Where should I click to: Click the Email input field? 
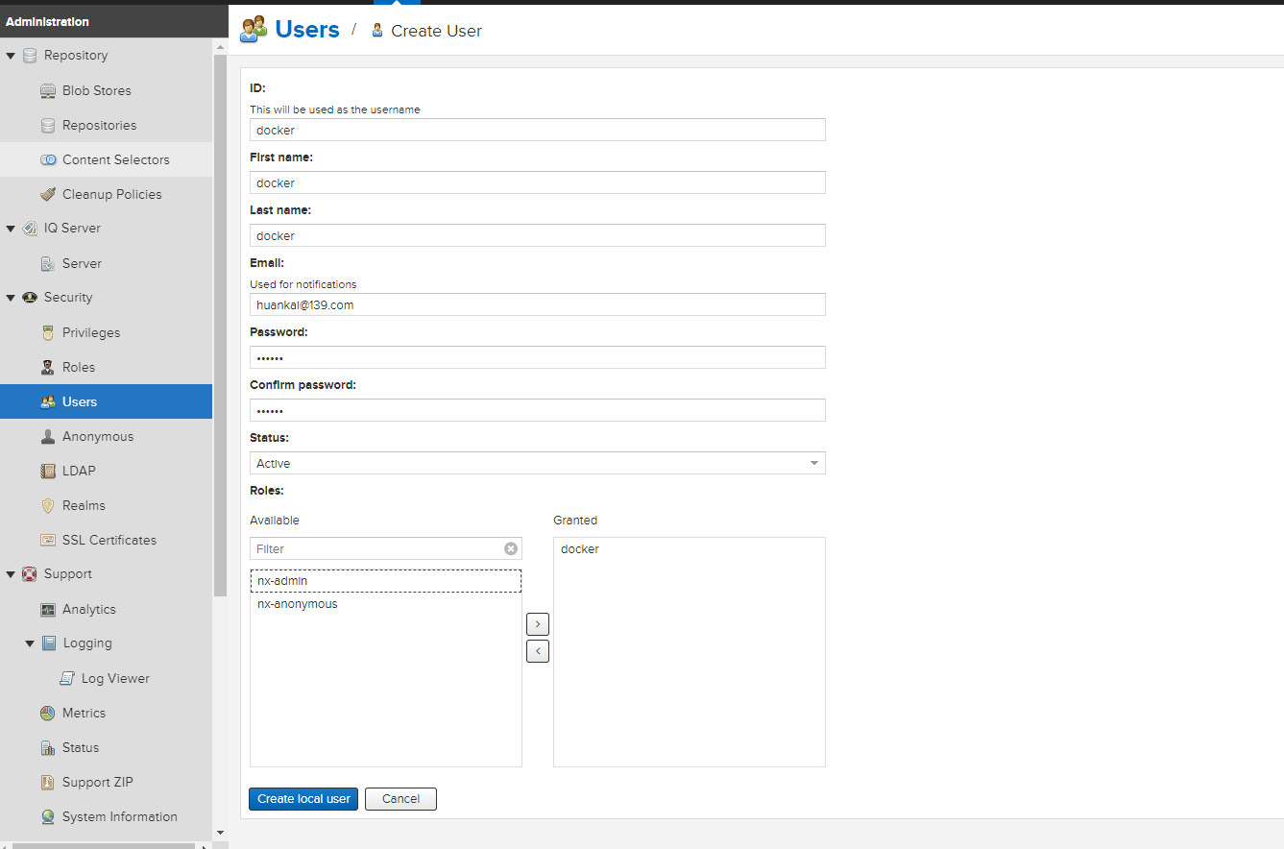[538, 304]
